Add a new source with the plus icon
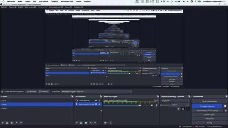Viewport: 228px width, 128px height. pos(77,123)
